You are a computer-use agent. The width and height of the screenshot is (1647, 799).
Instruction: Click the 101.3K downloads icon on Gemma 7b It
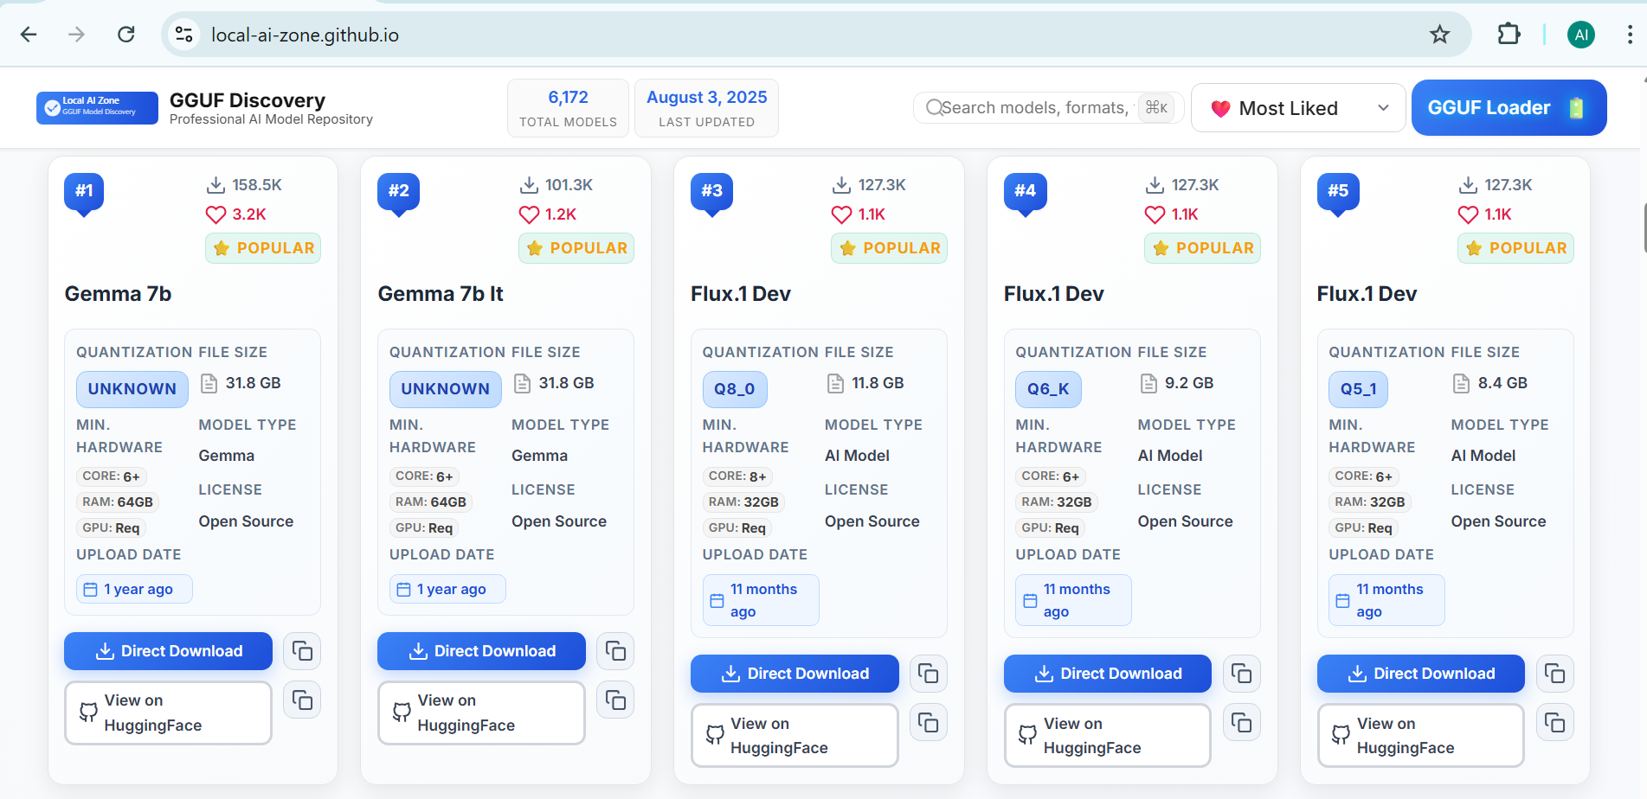(529, 185)
